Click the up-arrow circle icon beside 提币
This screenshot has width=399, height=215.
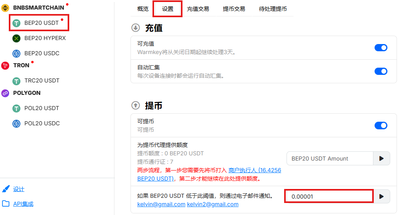click(x=136, y=105)
